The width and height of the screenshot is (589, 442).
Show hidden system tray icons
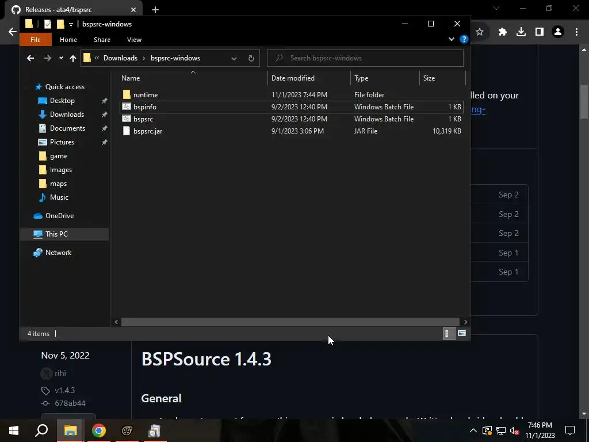pyautogui.click(x=473, y=430)
